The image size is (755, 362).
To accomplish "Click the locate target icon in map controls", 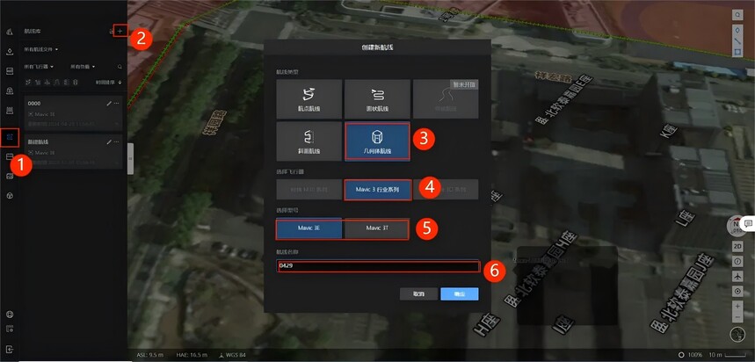I will [737, 291].
